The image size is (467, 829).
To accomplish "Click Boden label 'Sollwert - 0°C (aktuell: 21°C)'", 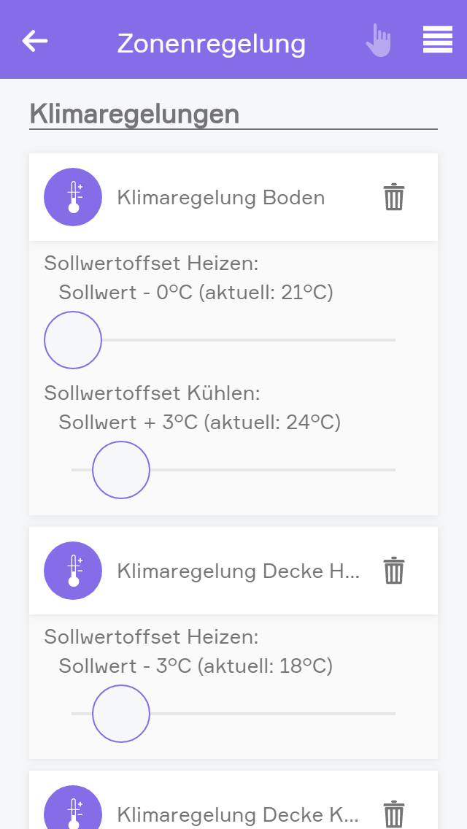I will pyautogui.click(x=196, y=293).
